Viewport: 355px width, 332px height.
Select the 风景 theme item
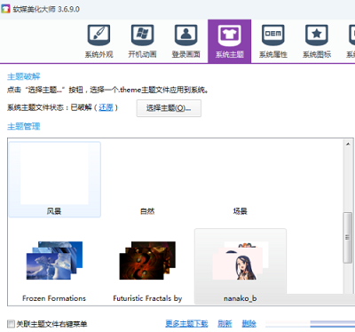click(x=55, y=179)
